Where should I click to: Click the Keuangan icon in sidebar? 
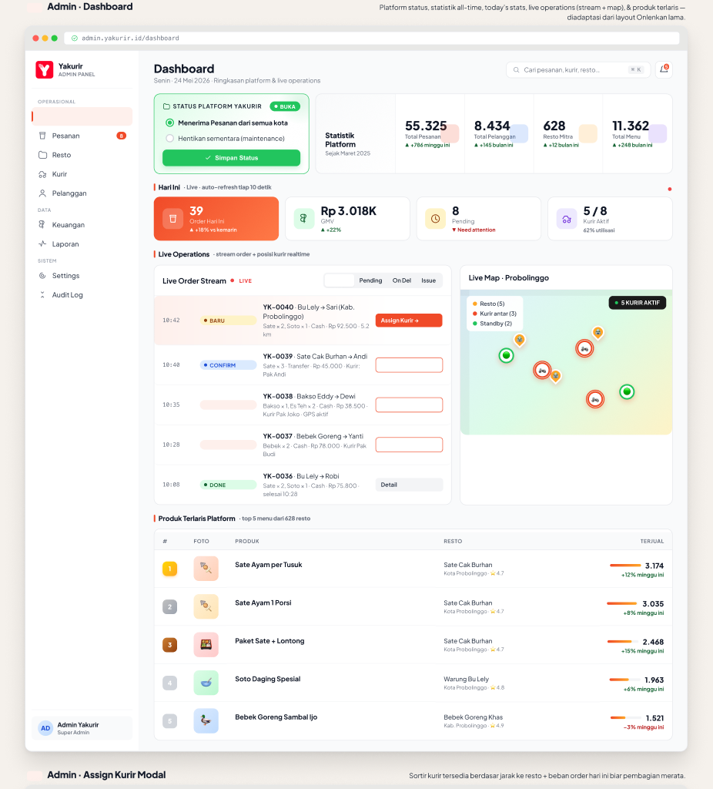[x=42, y=225]
